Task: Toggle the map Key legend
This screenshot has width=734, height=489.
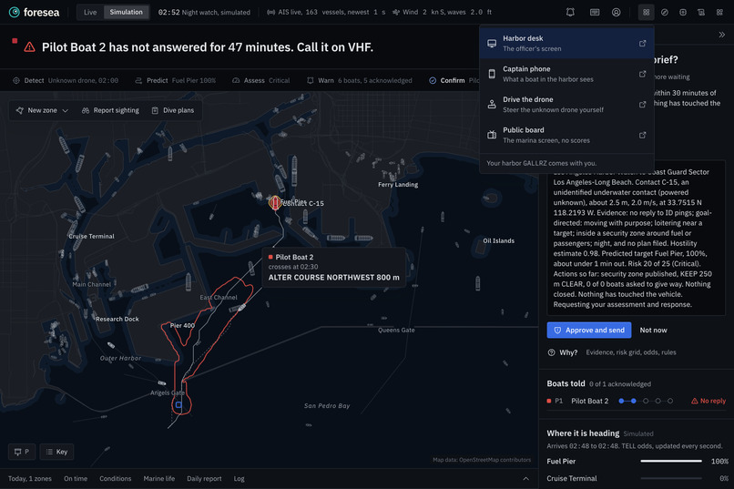Action: [x=56, y=452]
